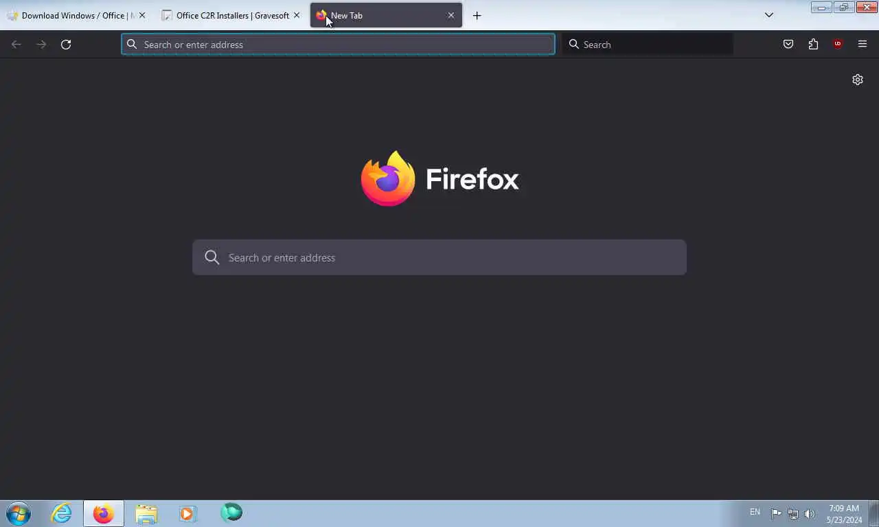This screenshot has height=527, width=879.
Task: Open the Action Center flag icon
Action: point(776,513)
